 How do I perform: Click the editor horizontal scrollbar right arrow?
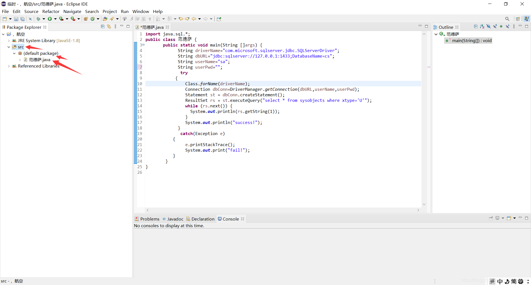(418, 210)
